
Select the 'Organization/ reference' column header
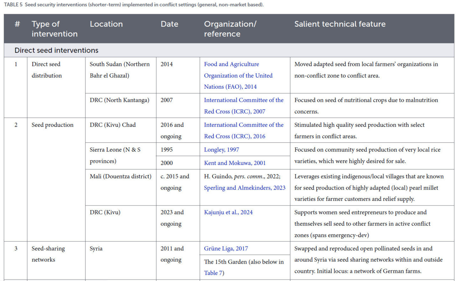(x=230, y=29)
